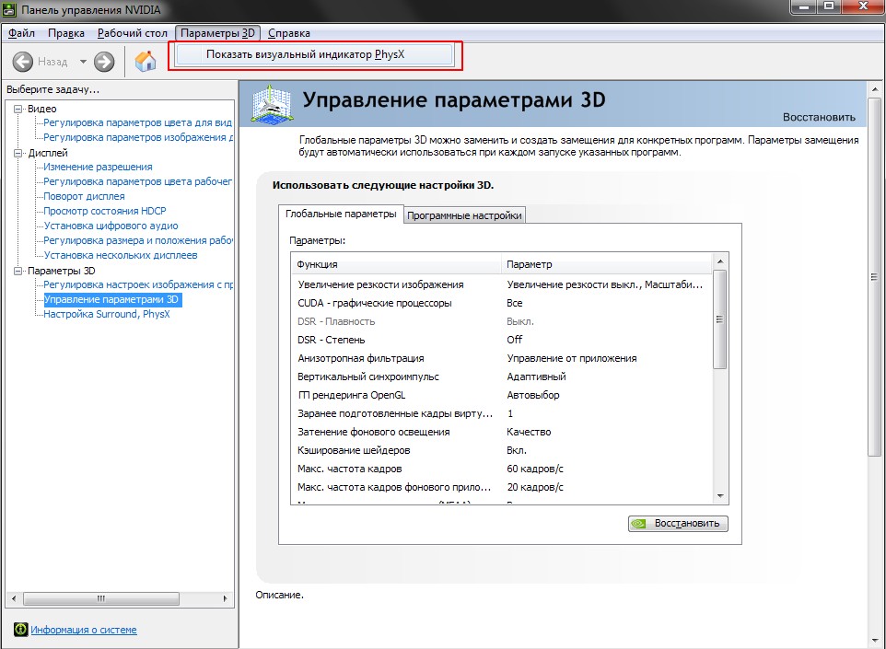Click the Адаптивный value cell

[536, 377]
